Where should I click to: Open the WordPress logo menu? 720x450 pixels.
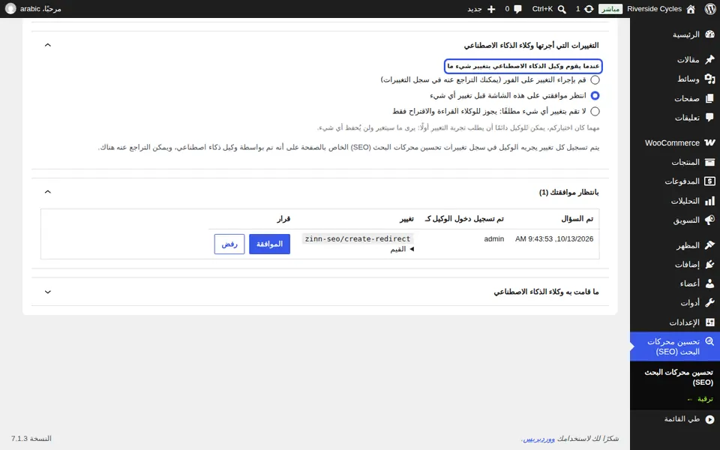(x=710, y=9)
